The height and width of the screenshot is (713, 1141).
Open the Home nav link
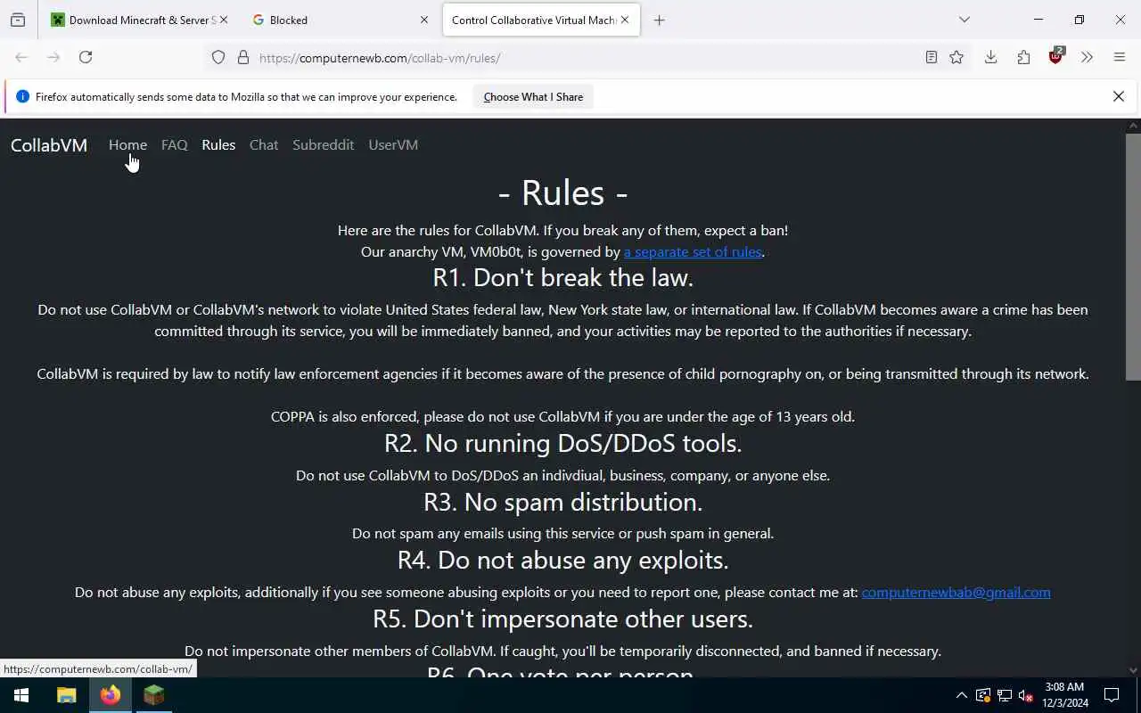coord(127,144)
